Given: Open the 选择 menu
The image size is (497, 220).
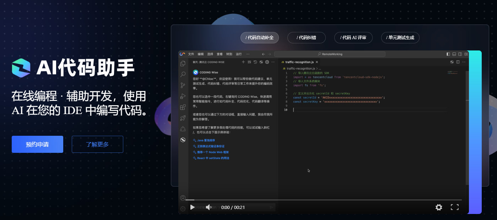Looking at the screenshot, I should coord(210,54).
